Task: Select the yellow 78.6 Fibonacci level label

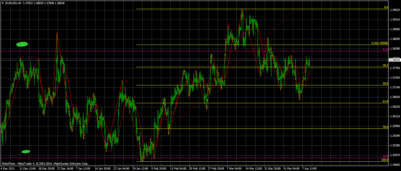Action: [x=385, y=127]
